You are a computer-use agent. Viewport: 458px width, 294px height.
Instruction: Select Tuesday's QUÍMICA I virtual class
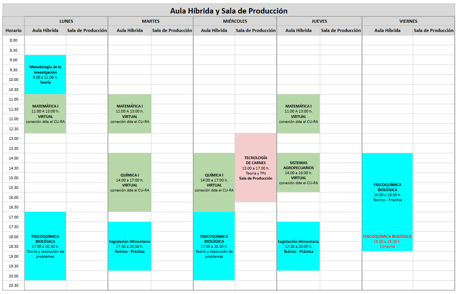(130, 182)
